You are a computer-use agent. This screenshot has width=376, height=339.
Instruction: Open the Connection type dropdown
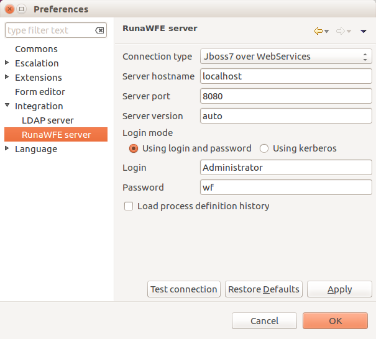pos(286,56)
